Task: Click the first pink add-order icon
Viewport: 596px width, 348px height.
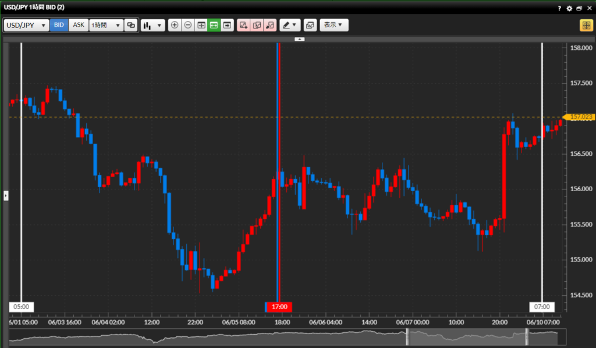Action: click(x=243, y=26)
